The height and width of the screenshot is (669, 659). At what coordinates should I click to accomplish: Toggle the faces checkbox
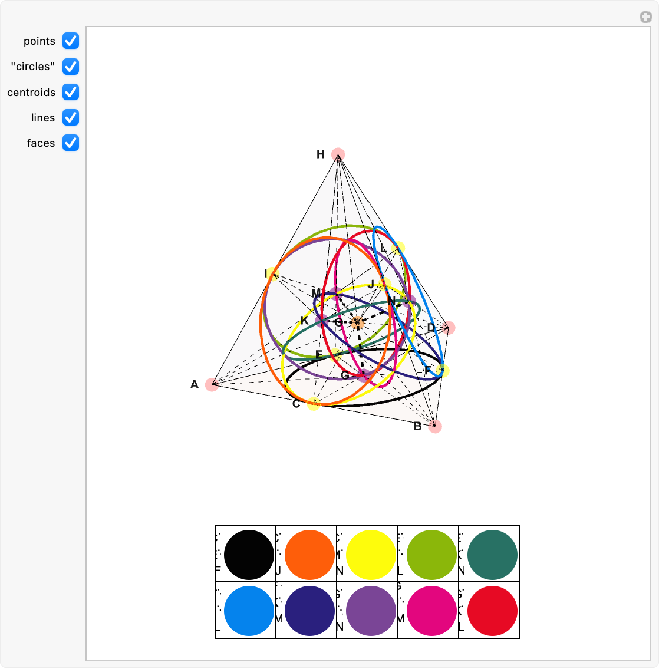tap(71, 143)
